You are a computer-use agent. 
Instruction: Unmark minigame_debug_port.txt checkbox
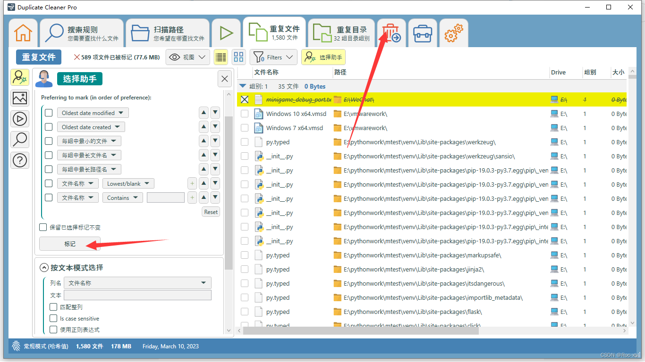coord(245,99)
